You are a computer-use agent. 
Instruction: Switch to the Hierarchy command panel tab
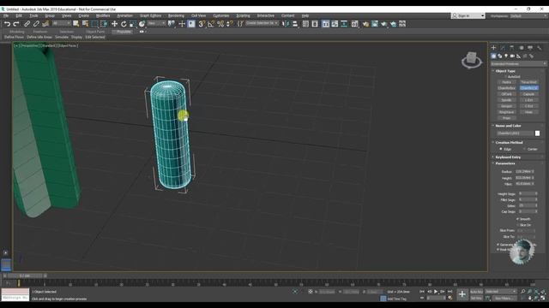click(x=512, y=48)
